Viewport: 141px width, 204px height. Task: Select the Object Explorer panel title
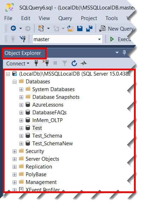point(23,53)
